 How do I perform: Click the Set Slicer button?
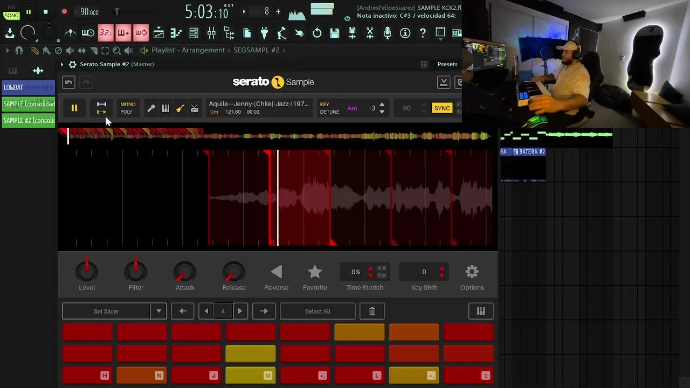pyautogui.click(x=106, y=311)
